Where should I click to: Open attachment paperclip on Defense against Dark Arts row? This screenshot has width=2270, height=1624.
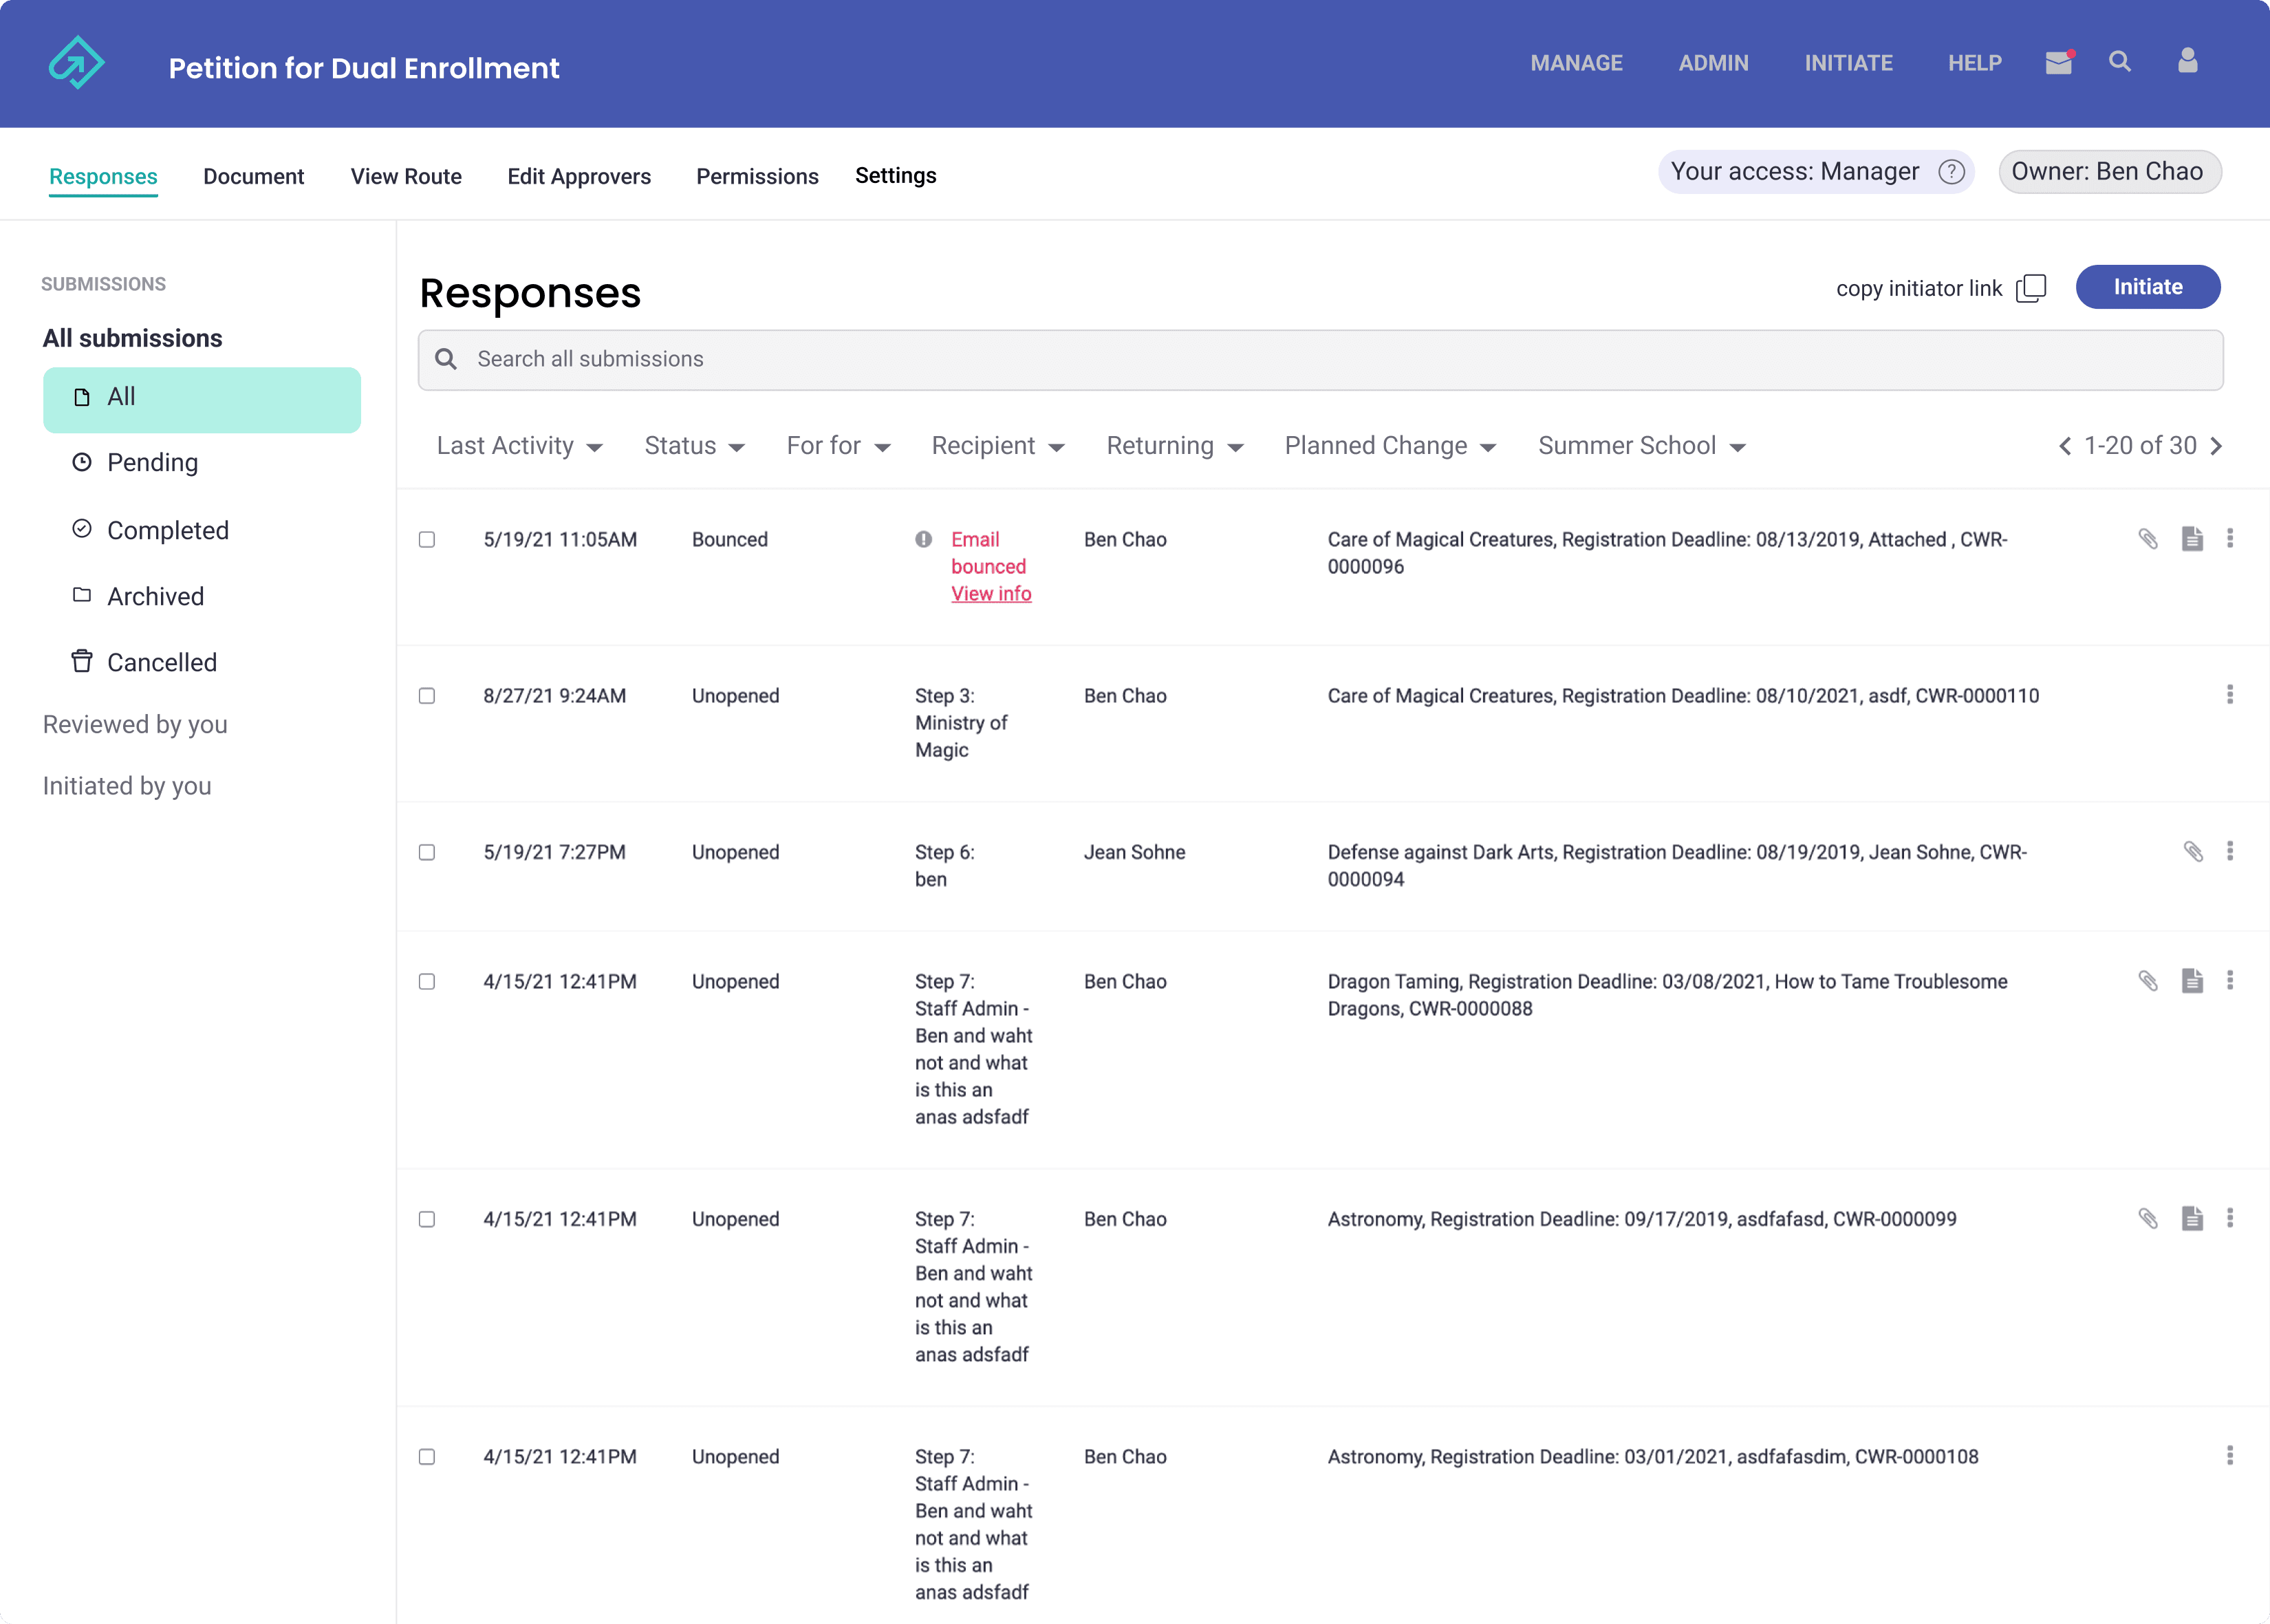click(x=2192, y=852)
